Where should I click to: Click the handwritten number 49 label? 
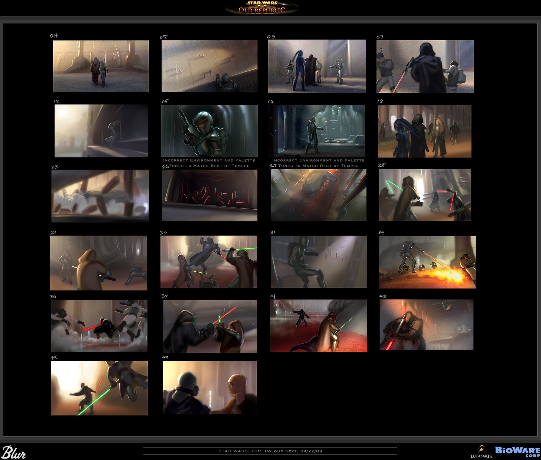pos(165,357)
